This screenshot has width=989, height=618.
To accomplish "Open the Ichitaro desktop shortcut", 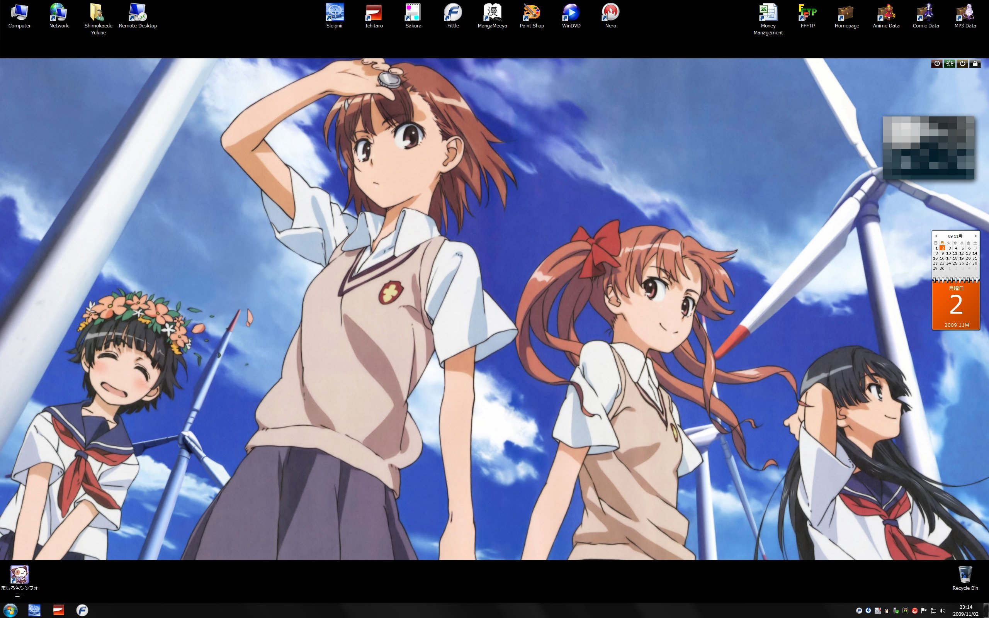I will [x=374, y=16].
